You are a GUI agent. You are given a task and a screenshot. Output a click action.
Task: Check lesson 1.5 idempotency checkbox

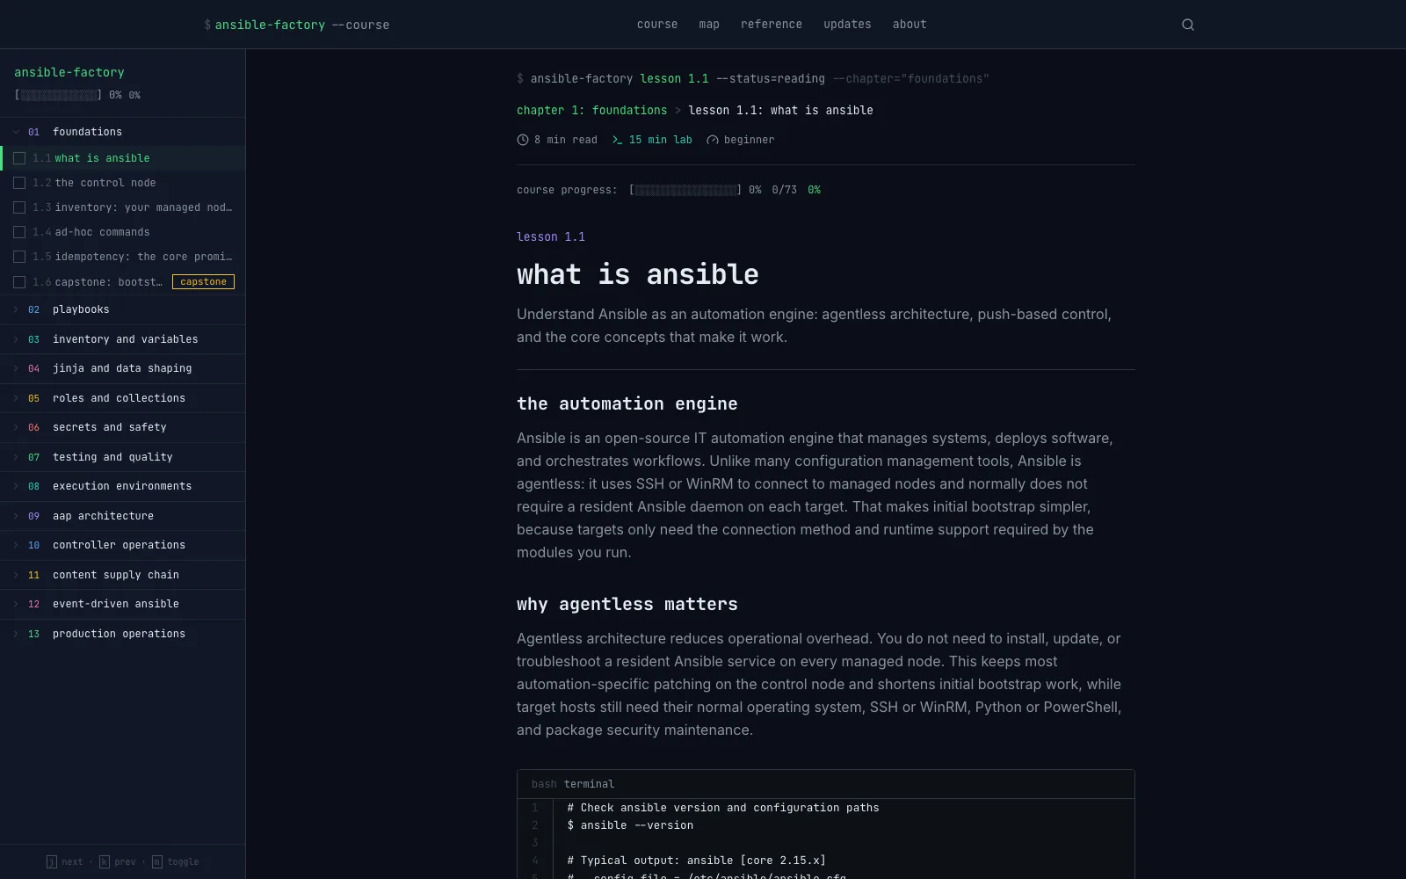(19, 257)
